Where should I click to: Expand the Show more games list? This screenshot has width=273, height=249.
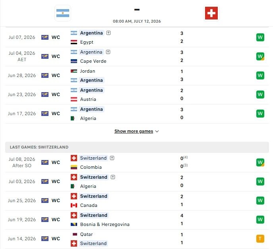coord(134,131)
